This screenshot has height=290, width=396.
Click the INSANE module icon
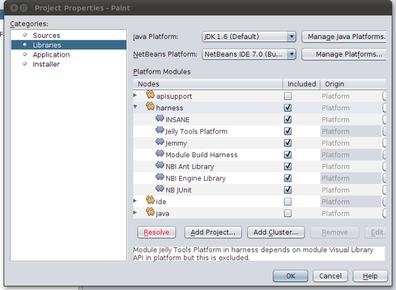[x=160, y=119]
